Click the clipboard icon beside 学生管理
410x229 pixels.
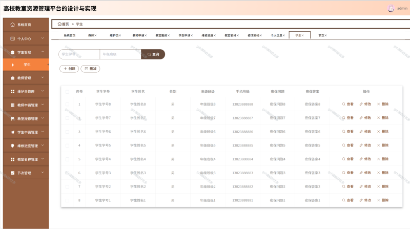click(12, 52)
